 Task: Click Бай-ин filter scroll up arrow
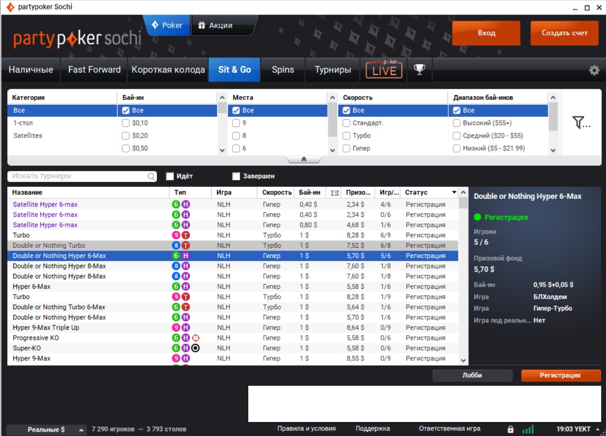click(x=222, y=98)
